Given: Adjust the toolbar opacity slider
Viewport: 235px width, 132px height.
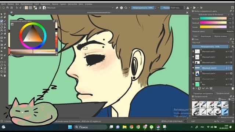Looking at the screenshot, I should (x=143, y=8).
